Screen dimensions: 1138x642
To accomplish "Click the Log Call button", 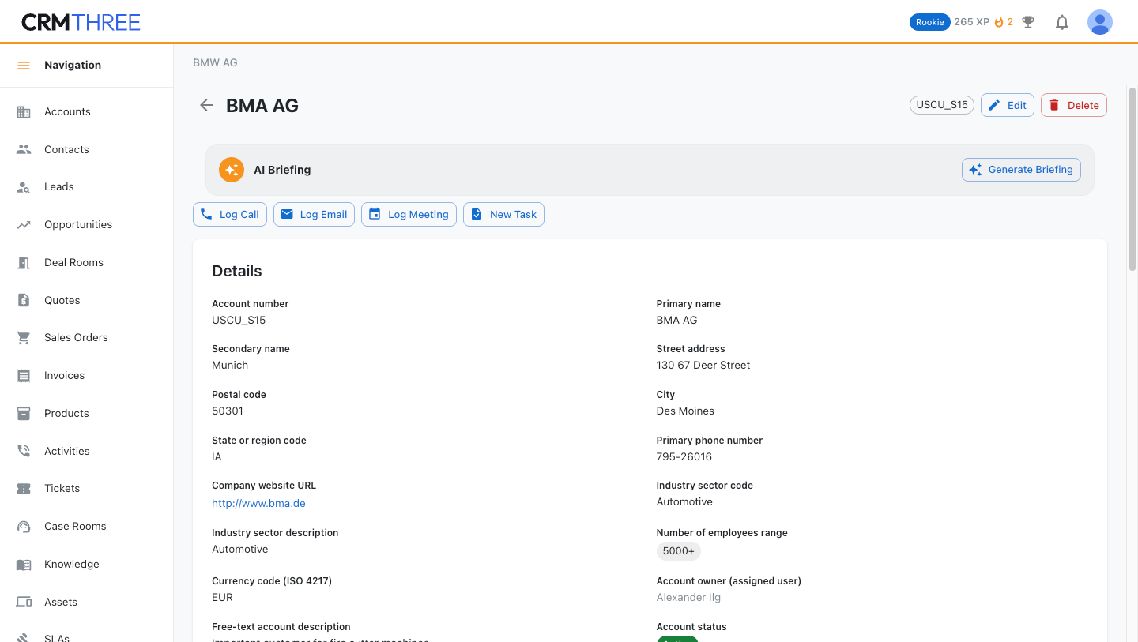I will 230,215.
